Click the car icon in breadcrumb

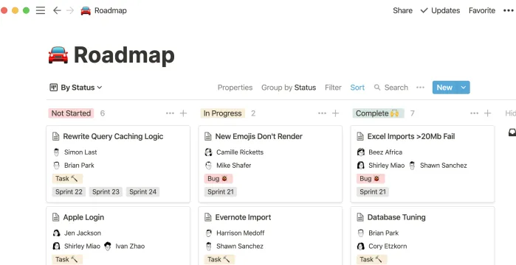(x=86, y=10)
